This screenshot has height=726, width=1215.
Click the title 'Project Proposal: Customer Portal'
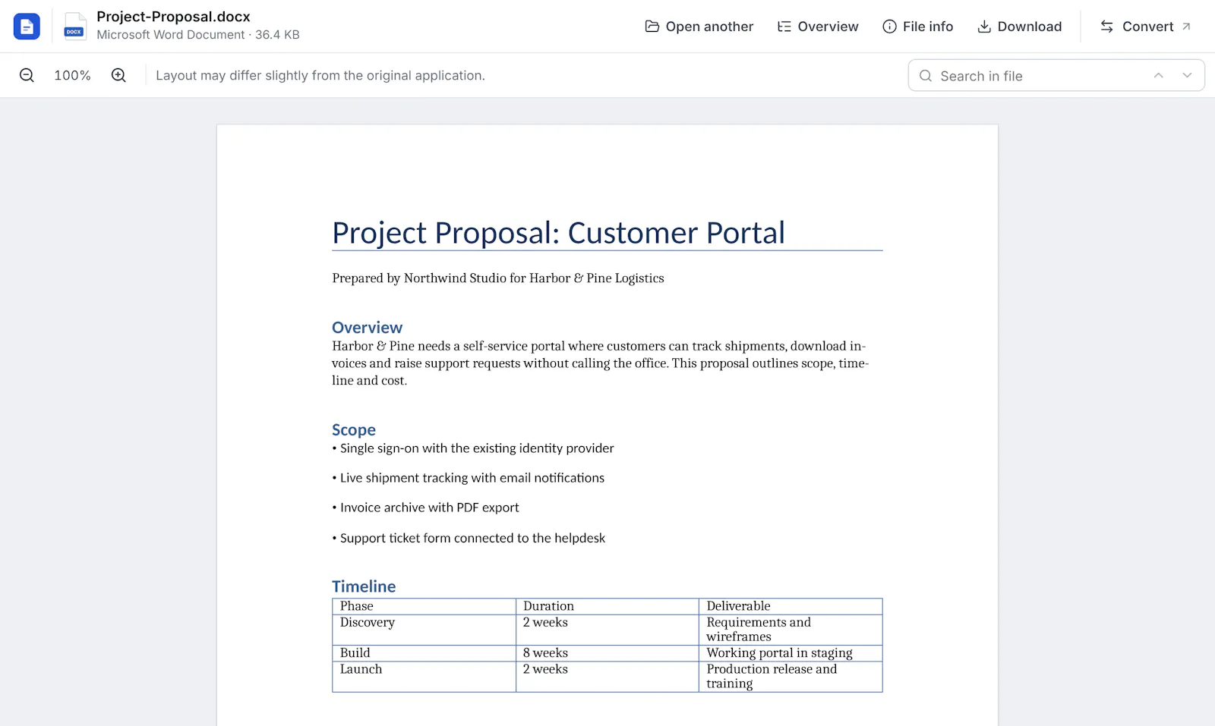[x=558, y=233]
